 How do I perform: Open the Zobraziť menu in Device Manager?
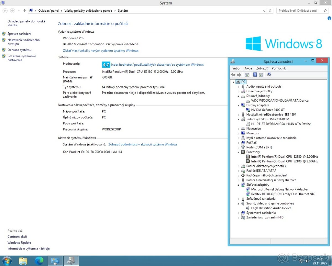click(262, 68)
